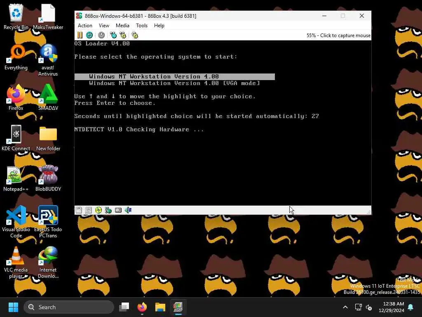The width and height of the screenshot is (422, 317).
Task: Click the taskbar Search box
Action: coord(69,307)
